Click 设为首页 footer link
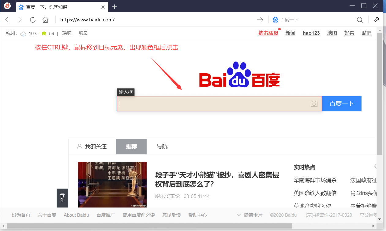The image size is (386, 231). [x=21, y=215]
